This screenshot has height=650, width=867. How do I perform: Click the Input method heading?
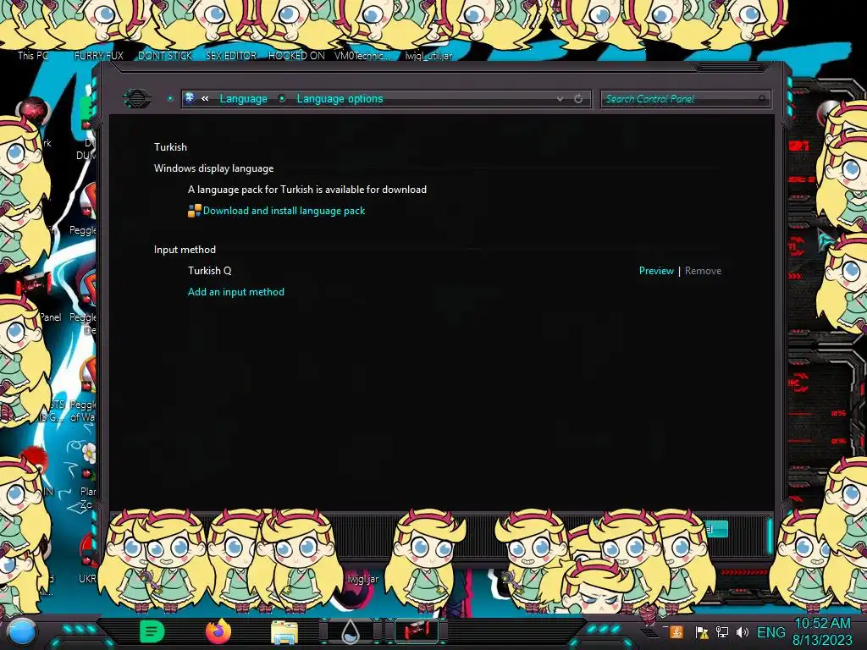pos(185,250)
